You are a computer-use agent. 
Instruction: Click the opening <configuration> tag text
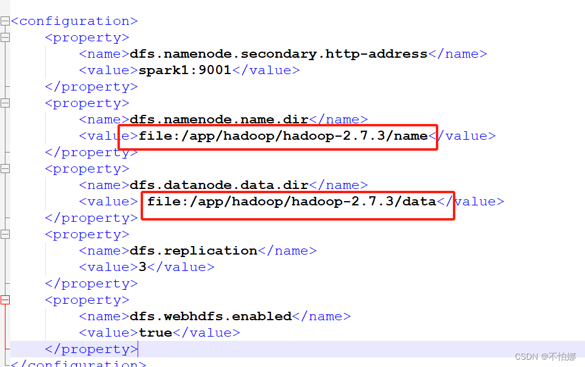[74, 21]
